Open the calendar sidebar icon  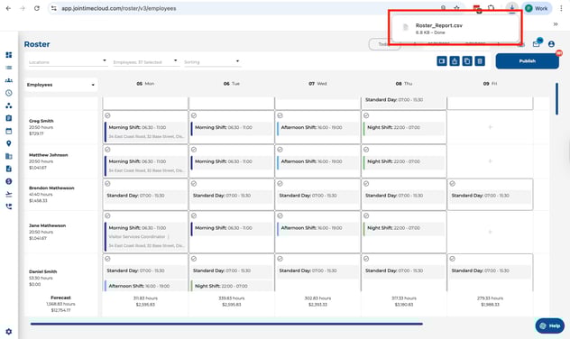click(9, 131)
